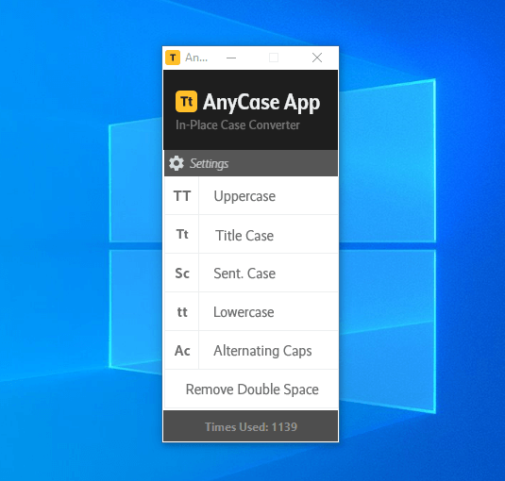Click the AnyCase App heading
This screenshot has width=505, height=481.
pos(261,102)
